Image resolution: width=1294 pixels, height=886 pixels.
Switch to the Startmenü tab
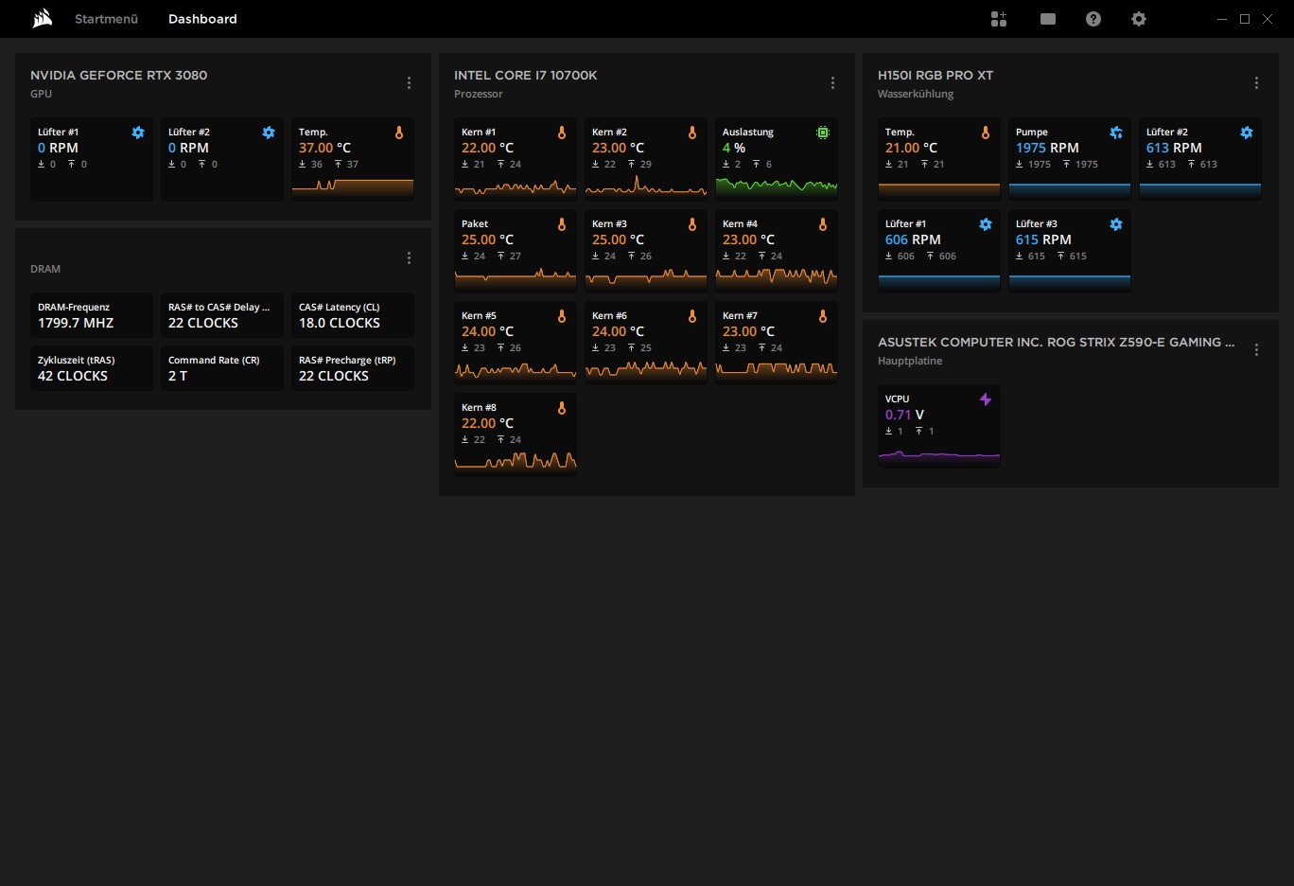[x=106, y=19]
